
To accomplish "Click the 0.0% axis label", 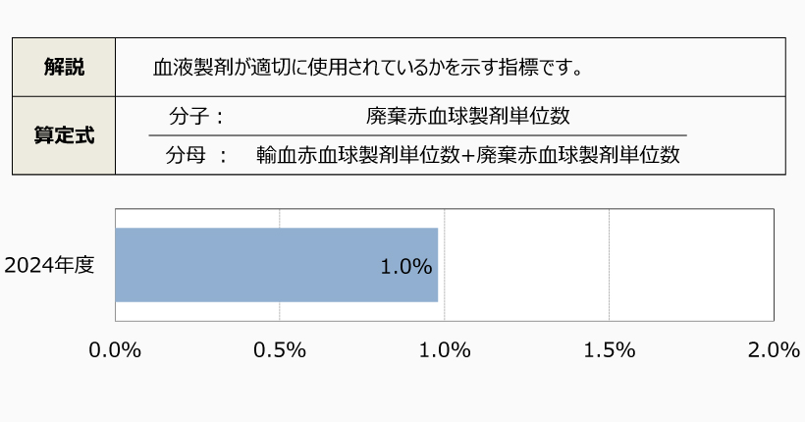I will (115, 350).
